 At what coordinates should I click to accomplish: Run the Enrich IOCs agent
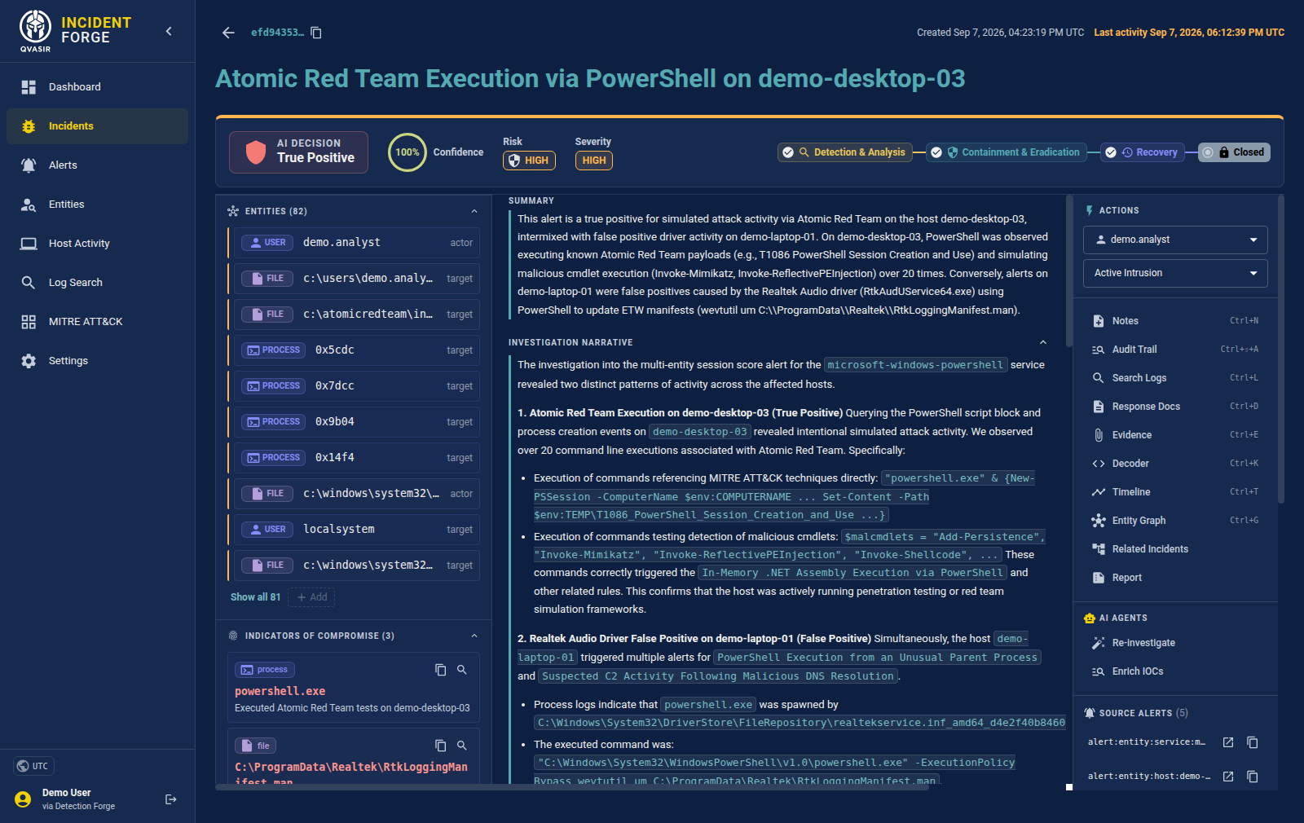1174,671
